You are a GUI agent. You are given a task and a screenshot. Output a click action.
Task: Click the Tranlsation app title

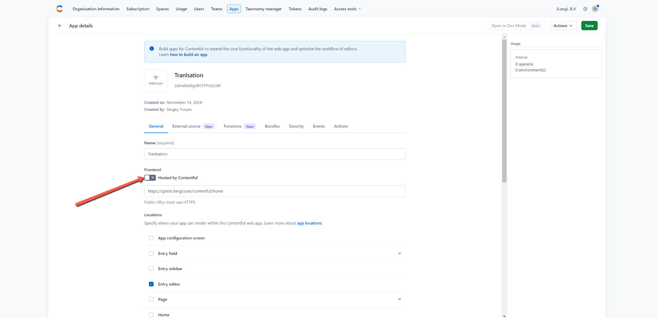189,75
